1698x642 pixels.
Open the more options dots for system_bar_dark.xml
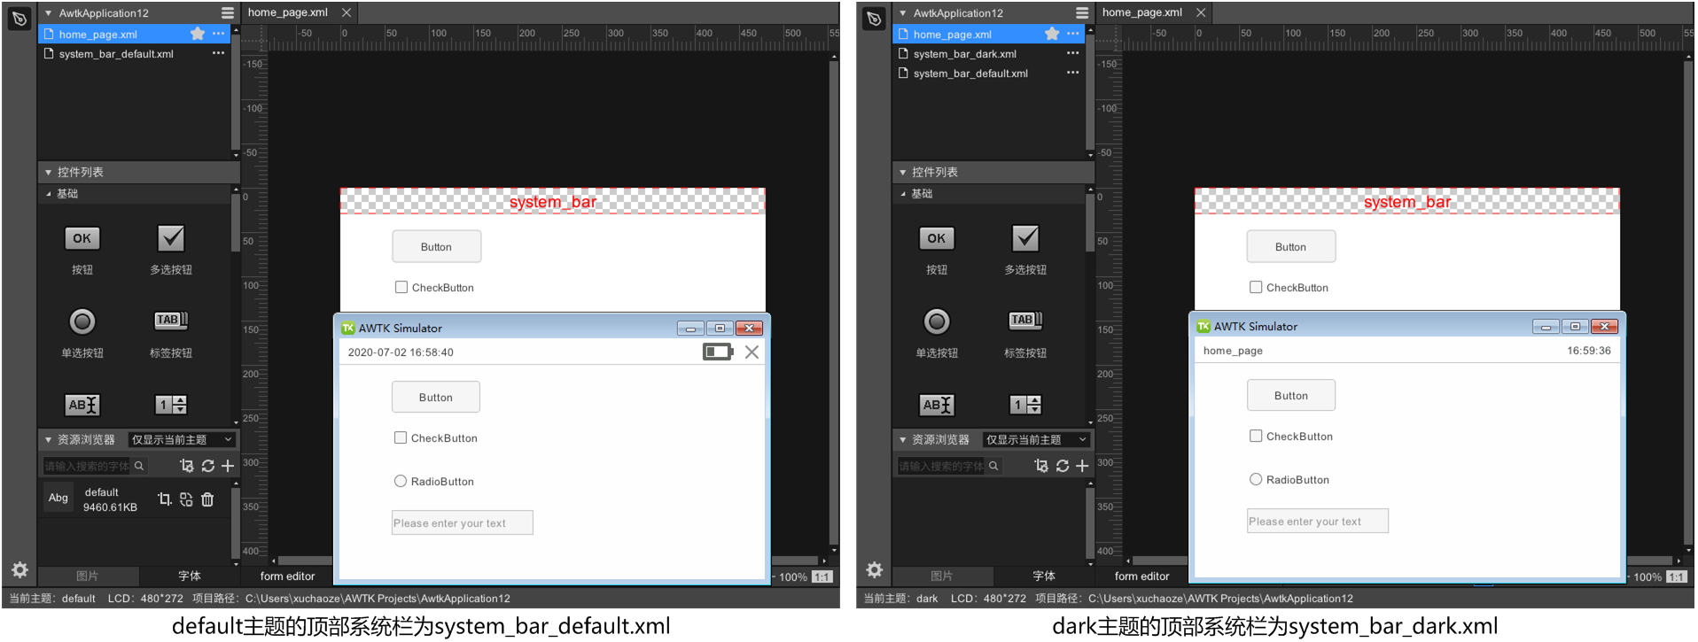point(1072,53)
